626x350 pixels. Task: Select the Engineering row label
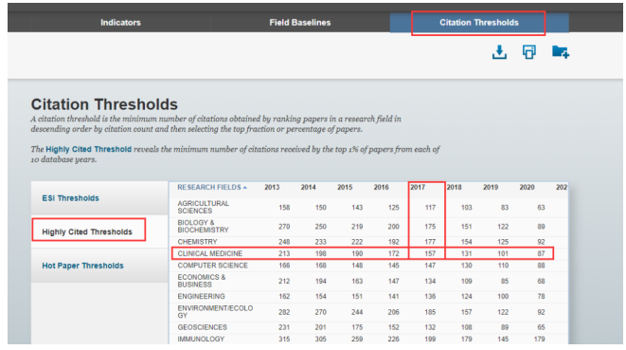pos(201,296)
